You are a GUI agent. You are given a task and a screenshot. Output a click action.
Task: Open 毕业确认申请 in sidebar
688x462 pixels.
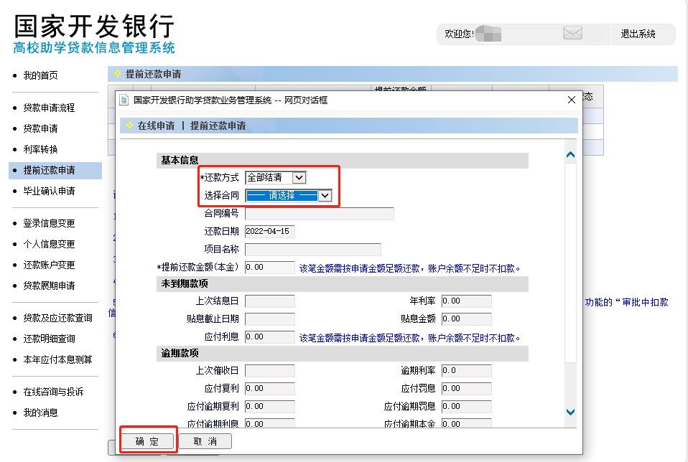(x=49, y=191)
